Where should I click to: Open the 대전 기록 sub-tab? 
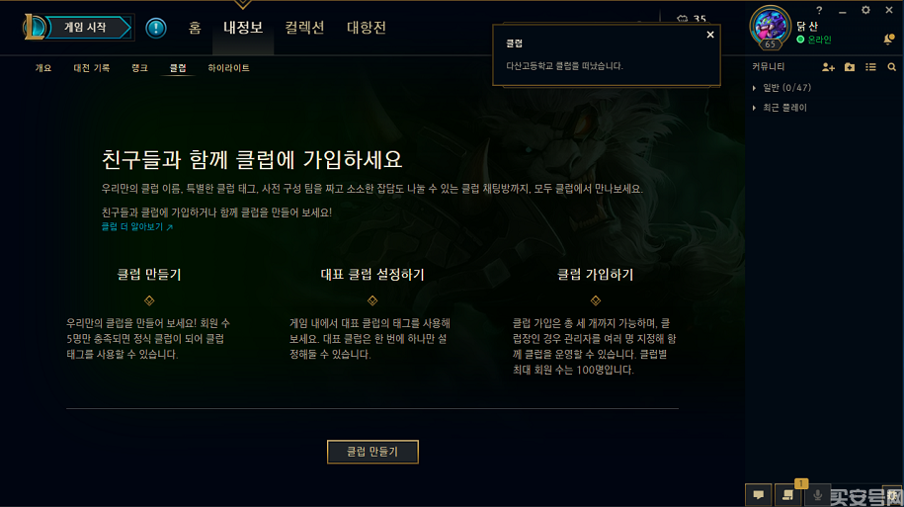[91, 68]
